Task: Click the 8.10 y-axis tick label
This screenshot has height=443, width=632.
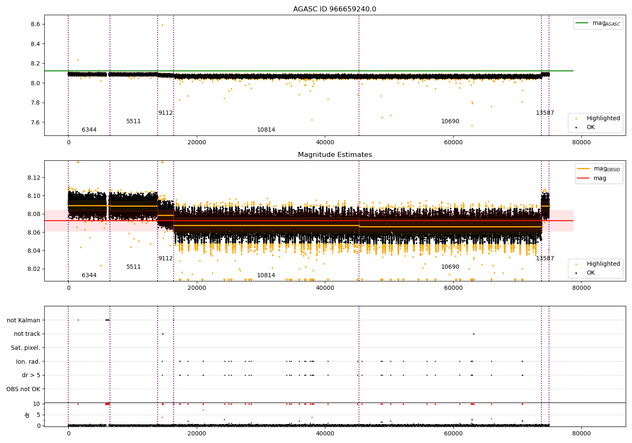Action: point(34,196)
